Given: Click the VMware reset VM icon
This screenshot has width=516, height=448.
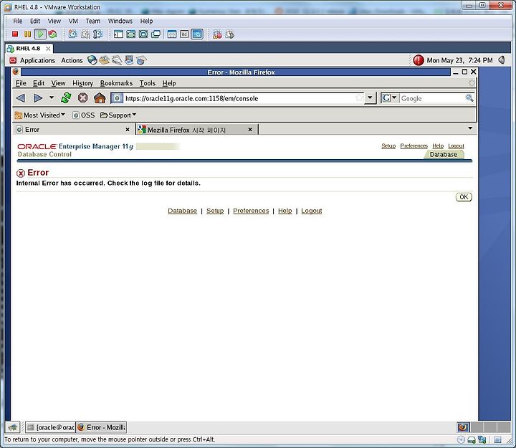Looking at the screenshot, I should (52, 34).
